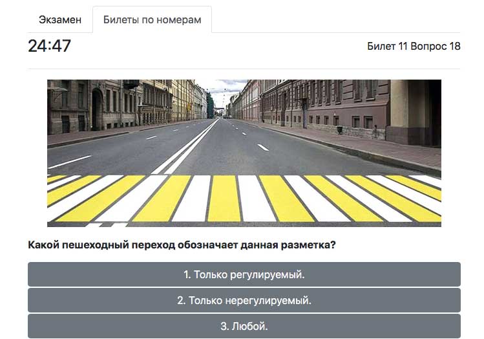
Task: Click the 24:47 countdown timer
Action: (x=49, y=46)
